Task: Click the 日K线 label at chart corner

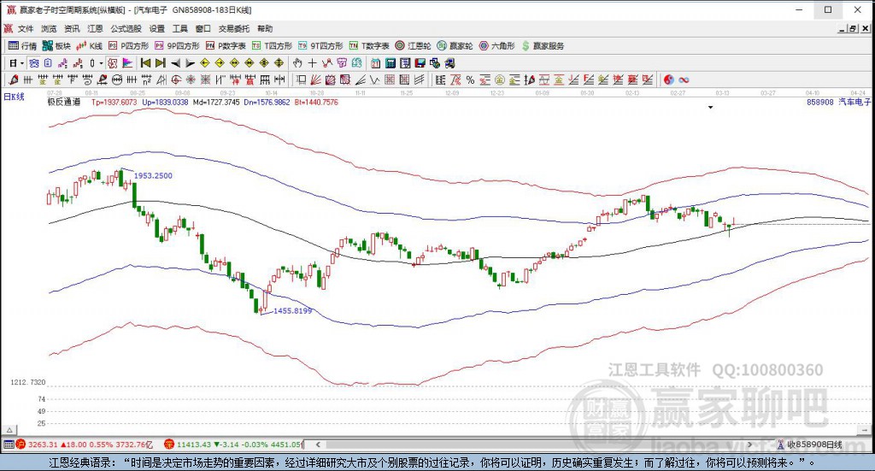Action: click(14, 97)
